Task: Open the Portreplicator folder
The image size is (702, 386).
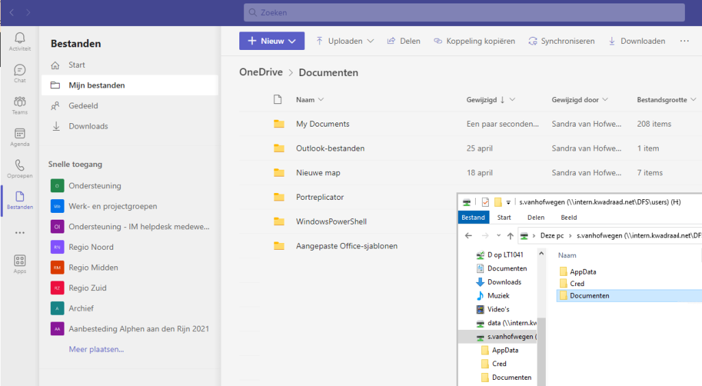Action: click(x=319, y=197)
